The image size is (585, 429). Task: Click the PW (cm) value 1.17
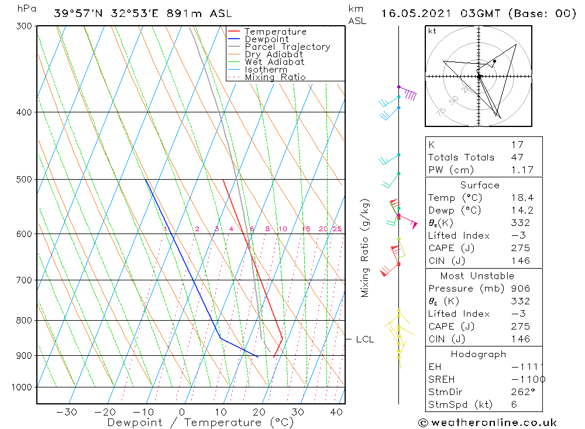click(x=522, y=170)
